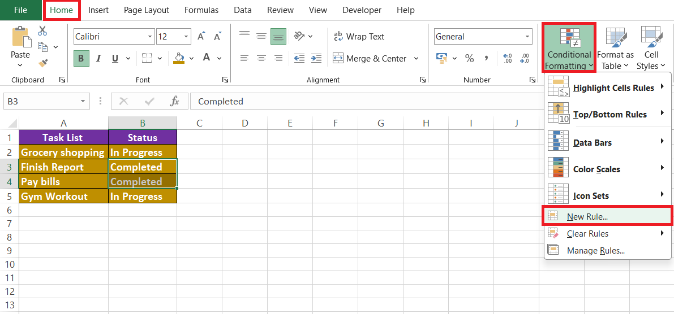Decrease indent icon
This screenshot has width=674, height=314.
pyautogui.click(x=299, y=58)
